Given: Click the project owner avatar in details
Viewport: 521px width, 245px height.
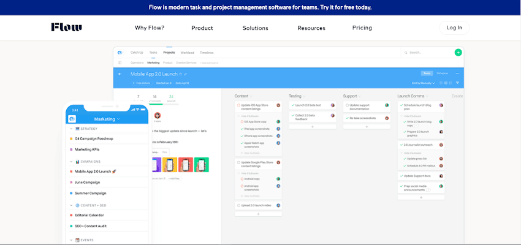Looking at the screenshot, I should click(158, 116).
